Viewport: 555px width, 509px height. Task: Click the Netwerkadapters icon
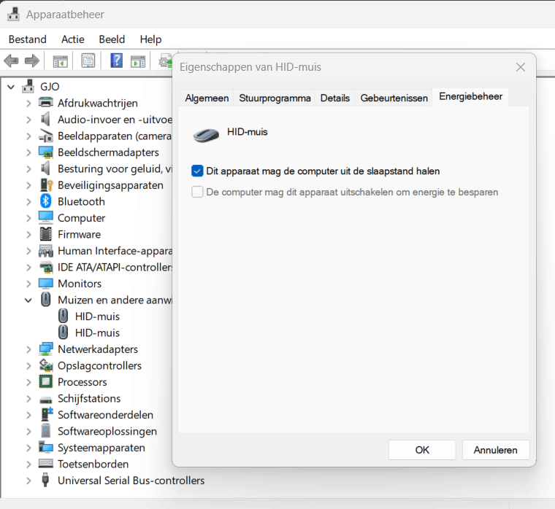(x=46, y=349)
